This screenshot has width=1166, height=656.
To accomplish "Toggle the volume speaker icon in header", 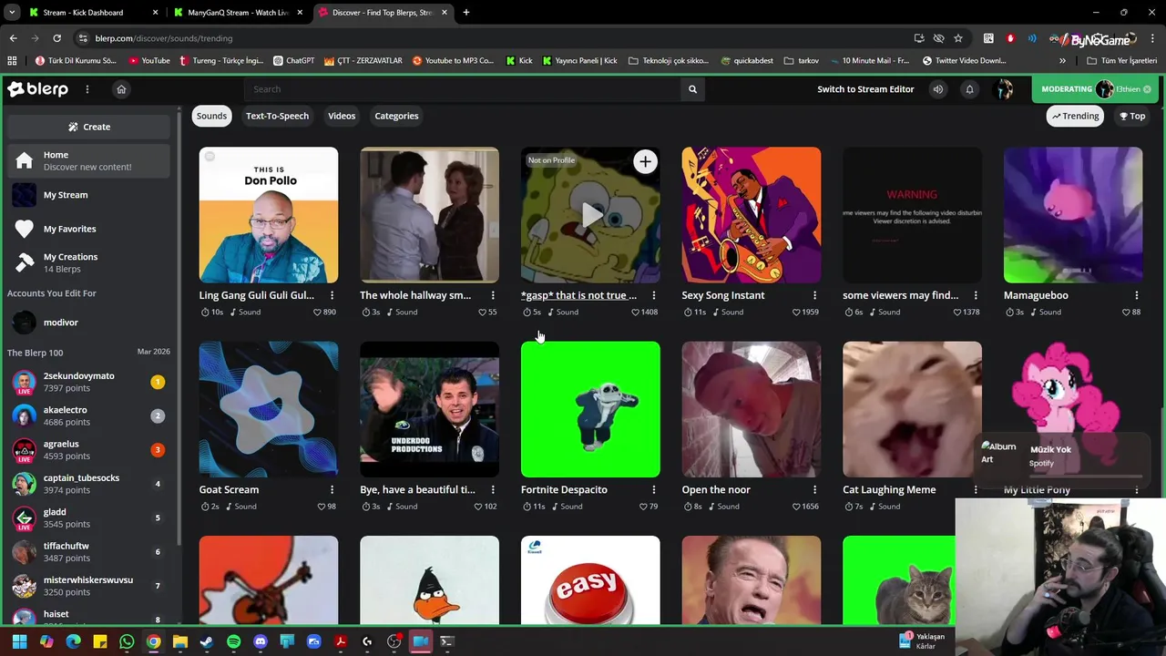I will coord(938,89).
